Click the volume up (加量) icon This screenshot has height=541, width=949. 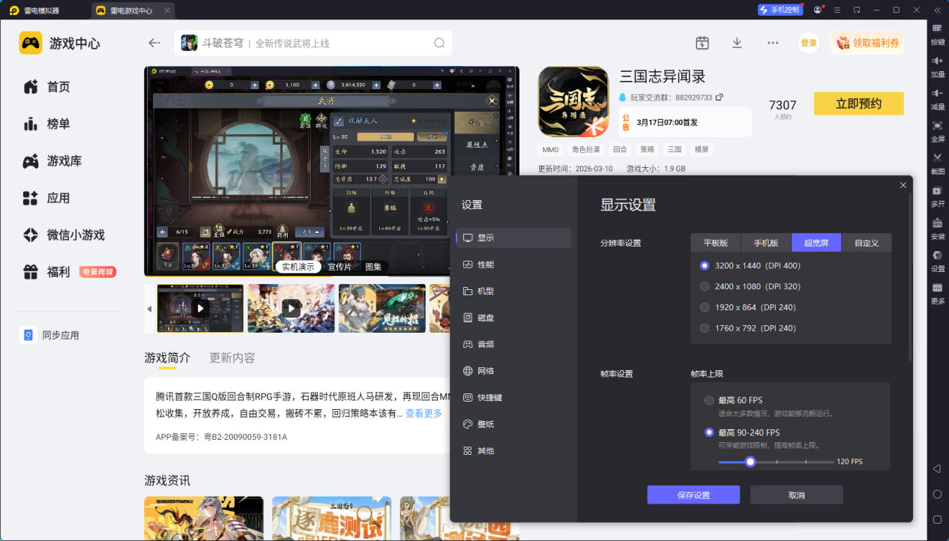[x=937, y=61]
